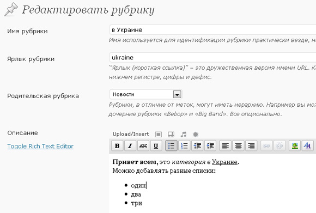This screenshot has height=213, width=316.
Task: Click the bold text Привет всем
Action: pyautogui.click(x=136, y=162)
